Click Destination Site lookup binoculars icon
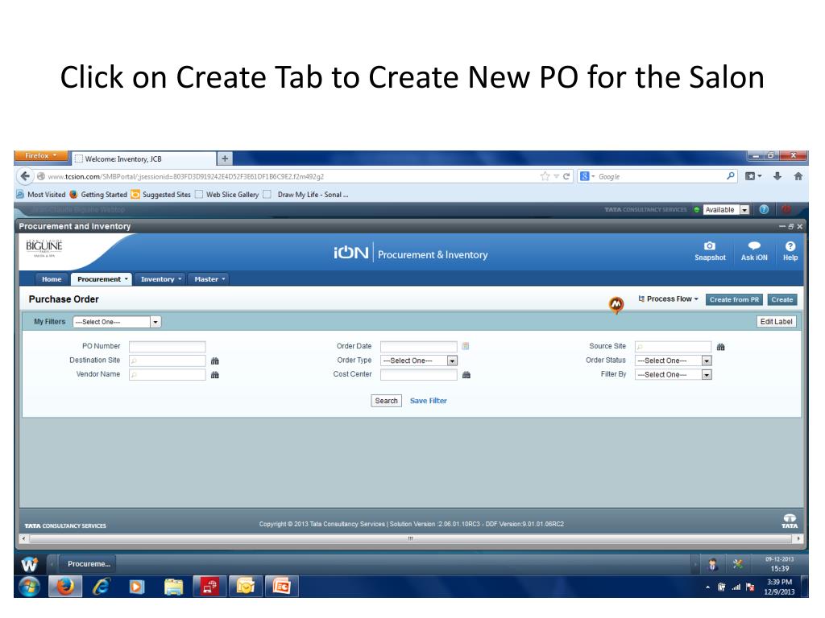The image size is (825, 618). [215, 361]
